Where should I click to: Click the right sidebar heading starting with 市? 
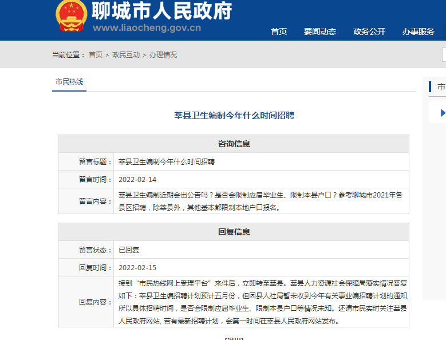pos(441,87)
